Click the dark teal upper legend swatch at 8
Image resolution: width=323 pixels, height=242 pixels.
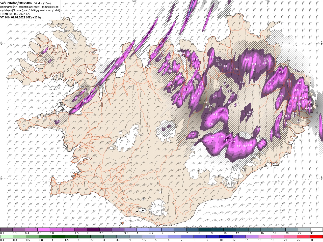click(205, 230)
